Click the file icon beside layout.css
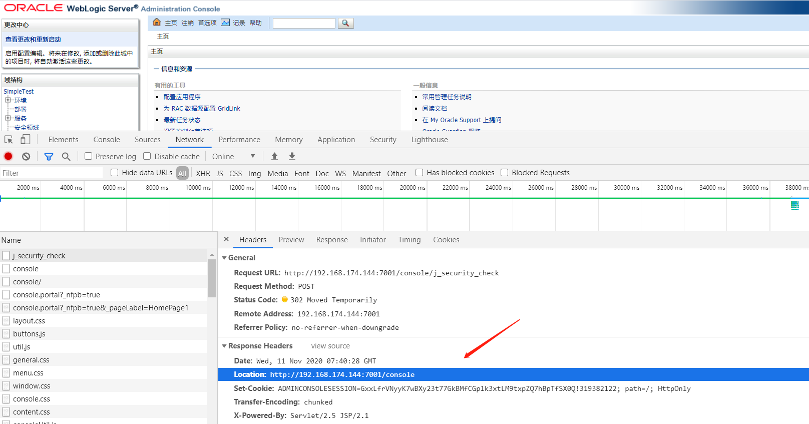 [x=6, y=320]
